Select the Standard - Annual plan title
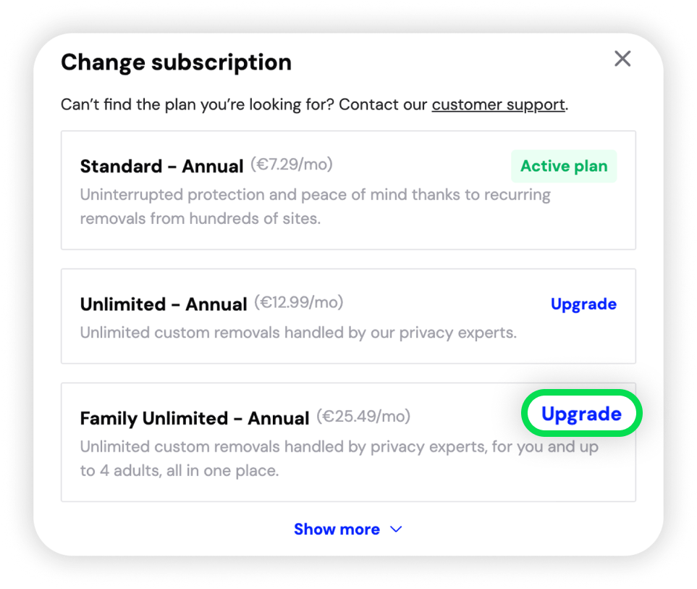 click(161, 167)
